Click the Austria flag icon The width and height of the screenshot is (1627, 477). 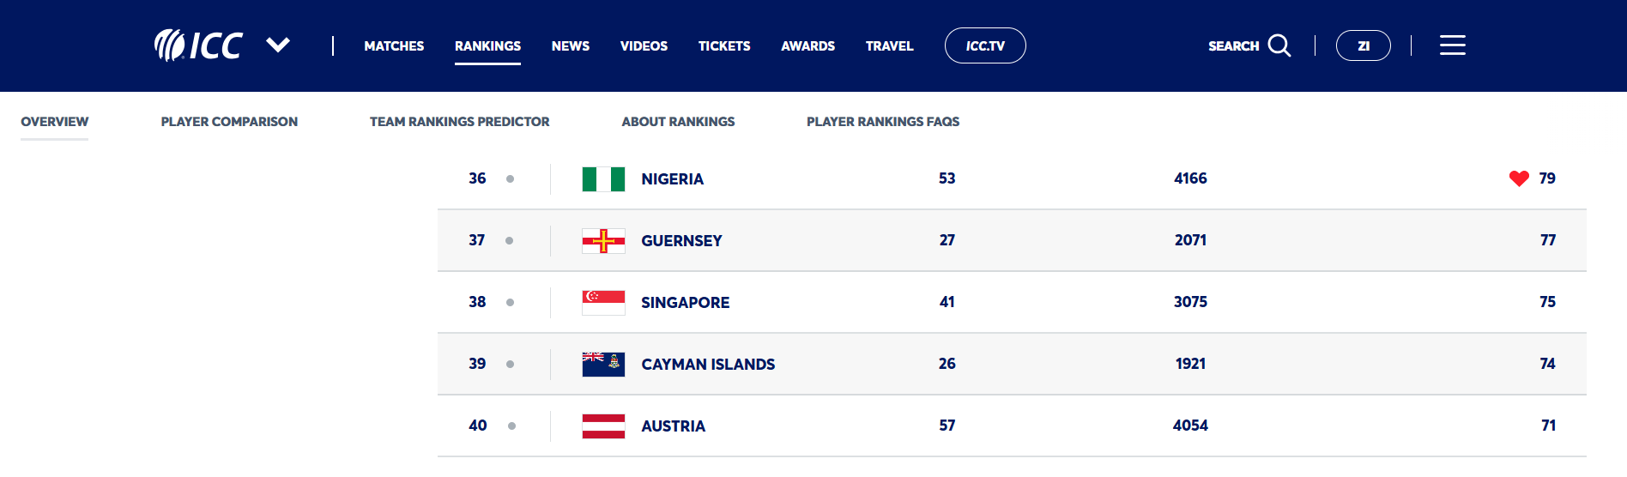(603, 426)
